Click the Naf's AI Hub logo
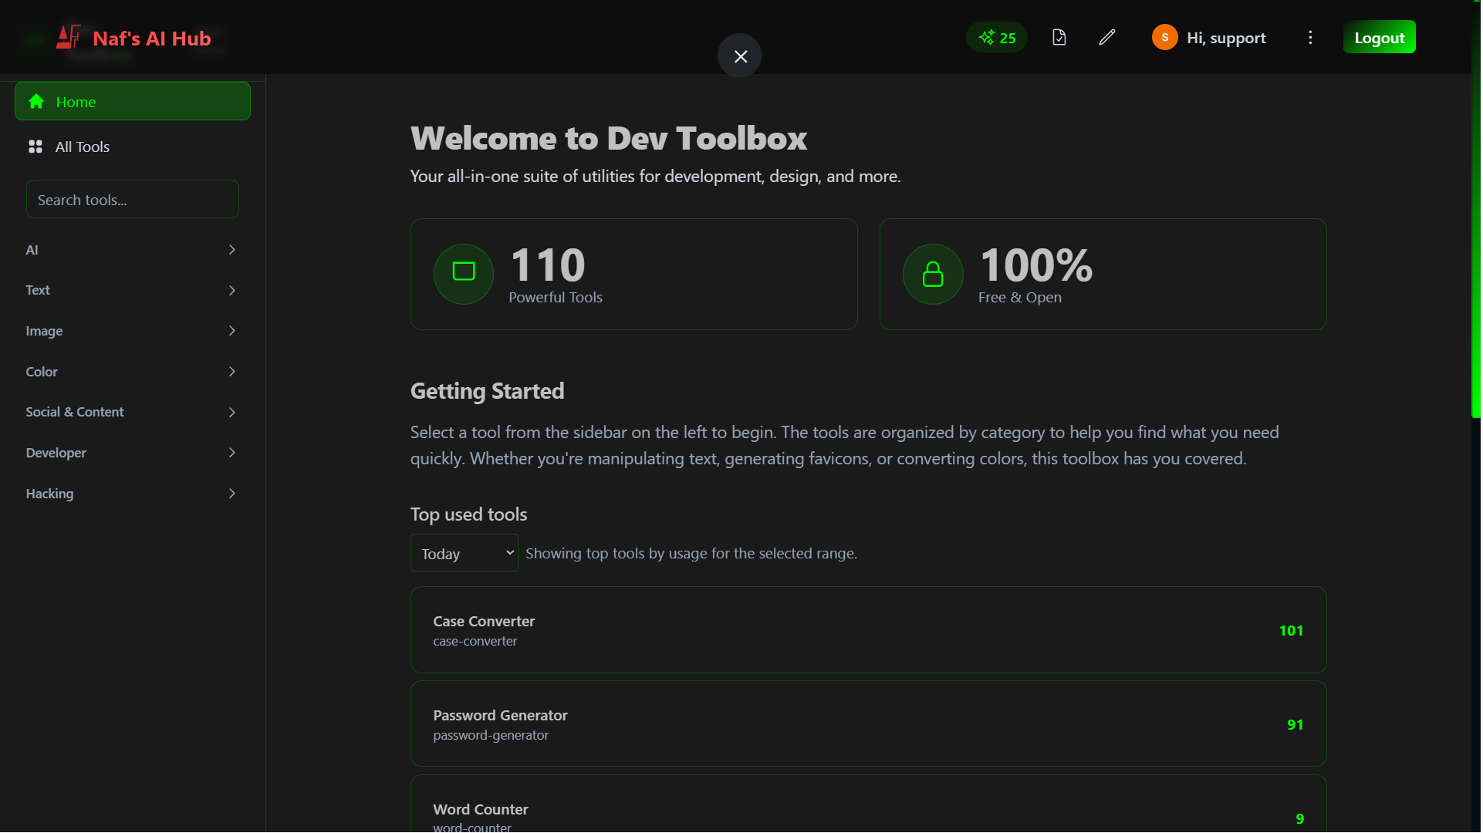Image resolution: width=1483 pixels, height=833 pixels. 133,38
